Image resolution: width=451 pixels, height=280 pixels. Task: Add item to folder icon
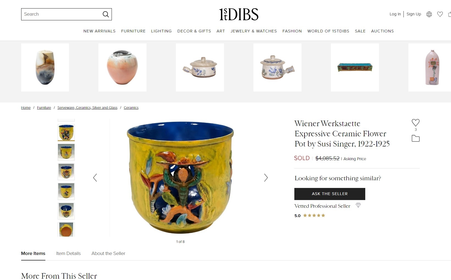(416, 138)
